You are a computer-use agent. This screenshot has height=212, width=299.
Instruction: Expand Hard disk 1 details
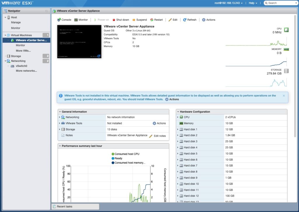pos(178,129)
